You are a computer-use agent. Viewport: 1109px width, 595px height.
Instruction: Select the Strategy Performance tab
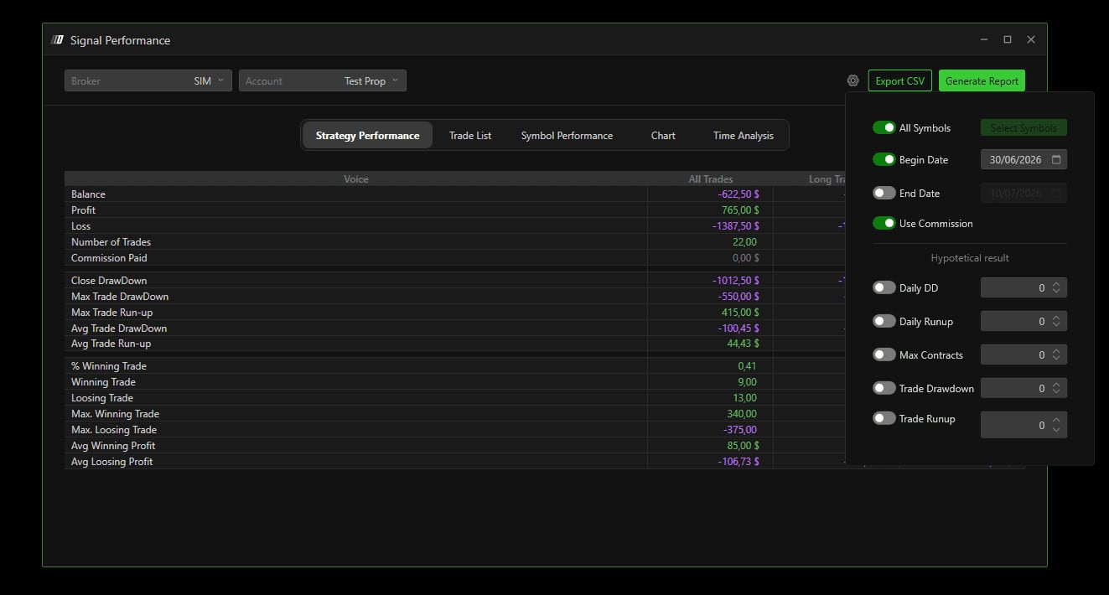click(367, 135)
